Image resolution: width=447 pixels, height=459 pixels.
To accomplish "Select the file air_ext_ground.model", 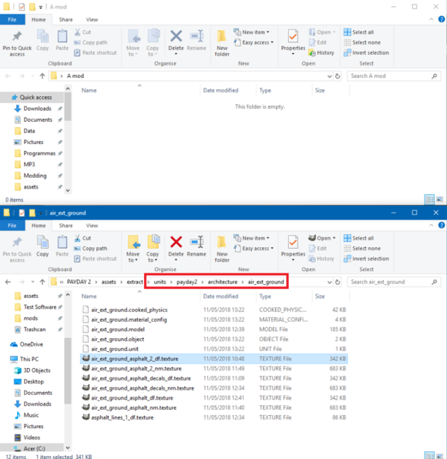I will 118,330.
